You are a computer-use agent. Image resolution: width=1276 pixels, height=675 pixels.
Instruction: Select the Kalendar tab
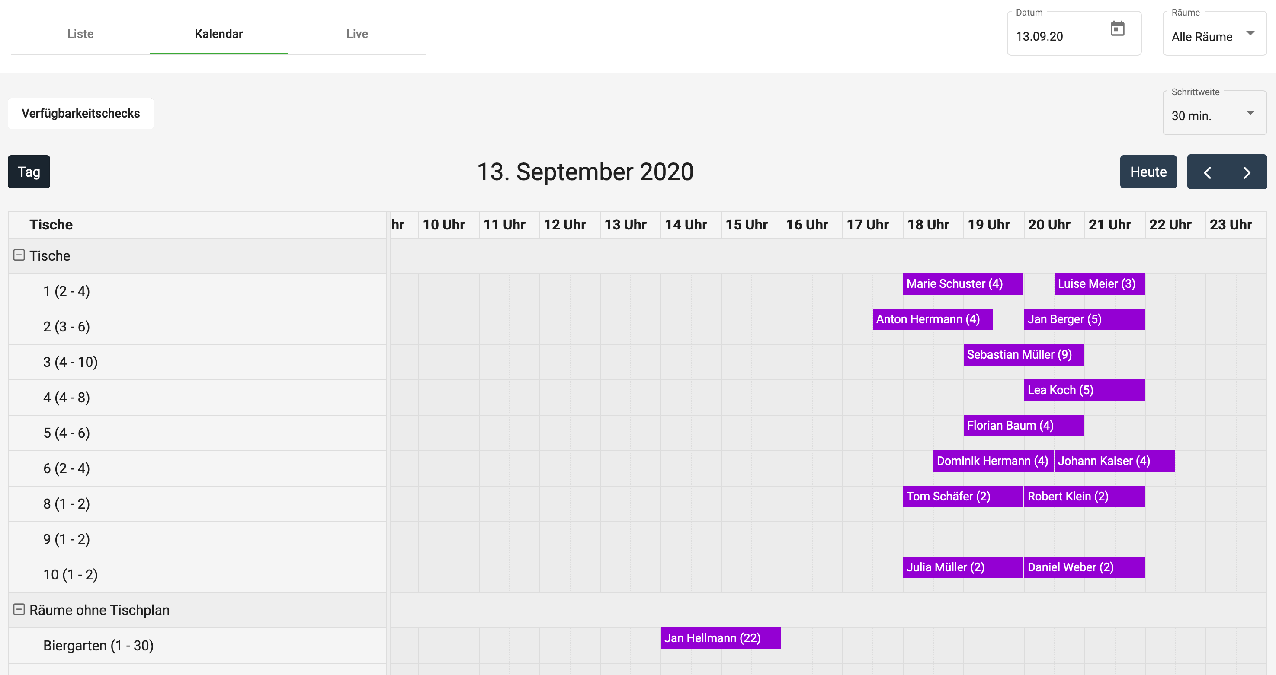(218, 34)
